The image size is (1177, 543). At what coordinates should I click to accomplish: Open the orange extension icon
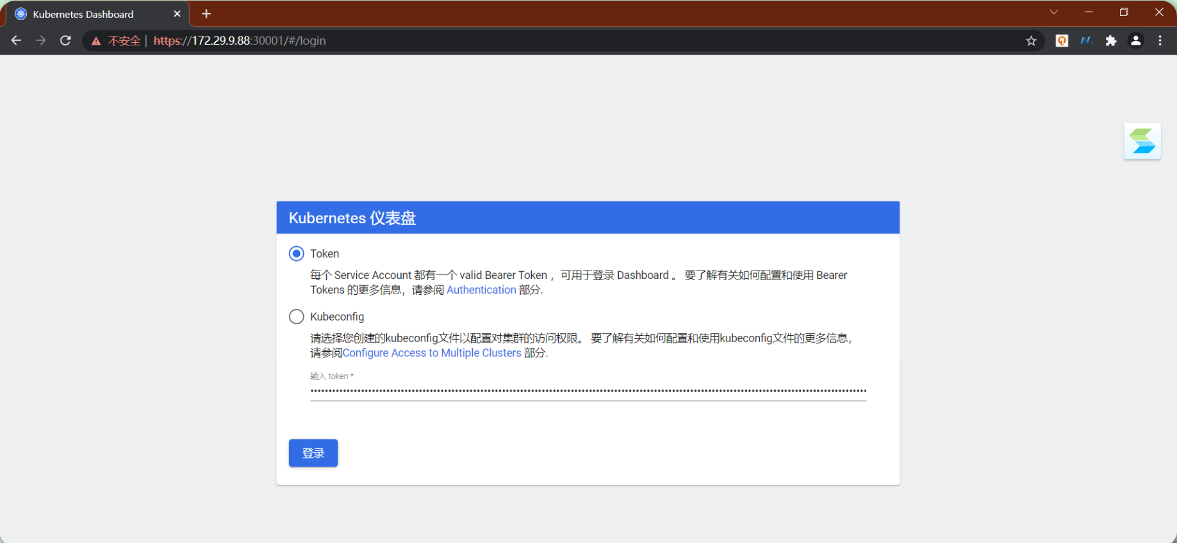[x=1062, y=41]
